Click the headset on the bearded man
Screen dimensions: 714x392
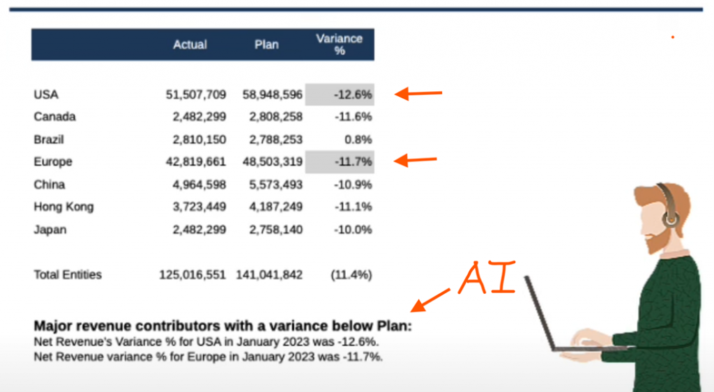point(668,208)
